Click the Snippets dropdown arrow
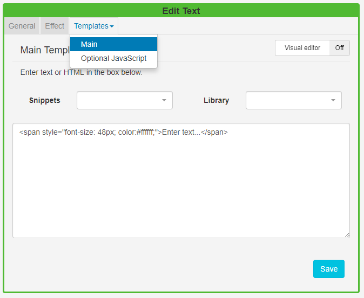The width and height of the screenshot is (364, 298). 164,100
